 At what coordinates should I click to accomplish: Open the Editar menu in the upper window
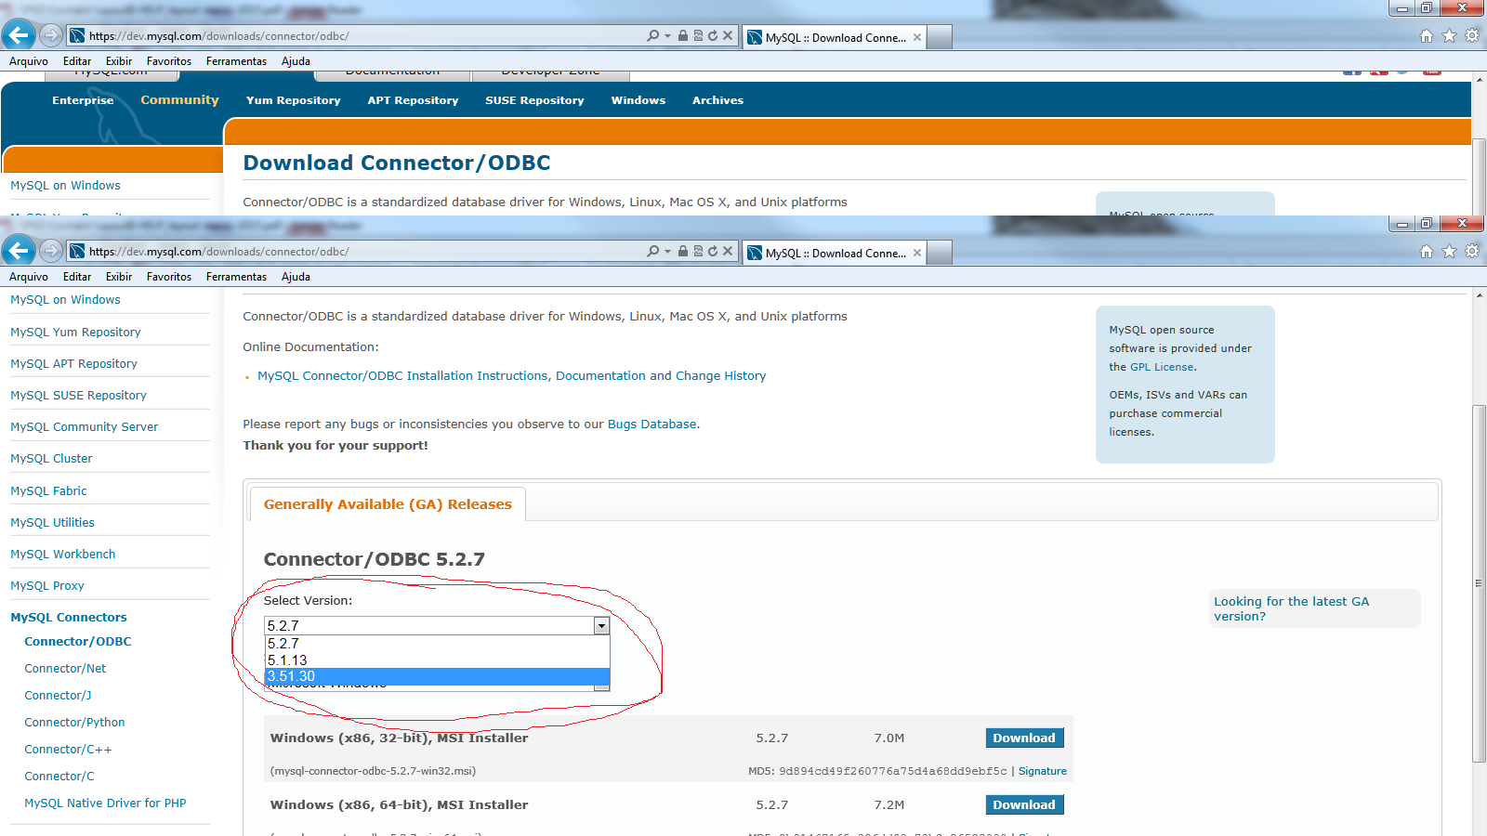(x=77, y=61)
